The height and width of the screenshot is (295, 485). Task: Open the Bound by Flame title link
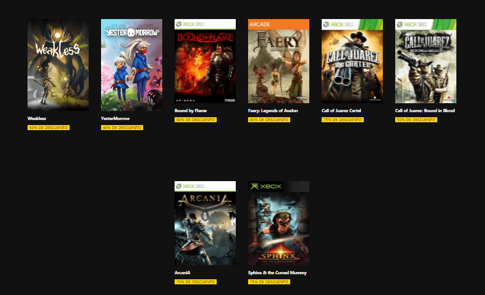tap(190, 110)
